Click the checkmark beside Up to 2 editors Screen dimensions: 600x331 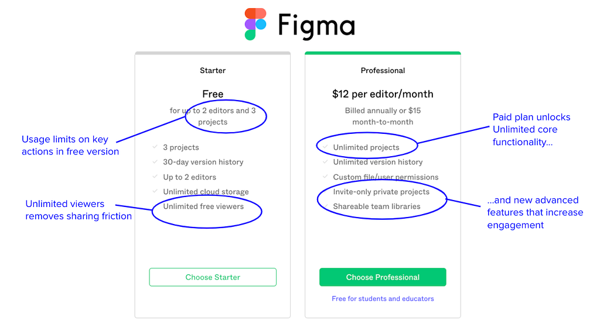point(155,177)
